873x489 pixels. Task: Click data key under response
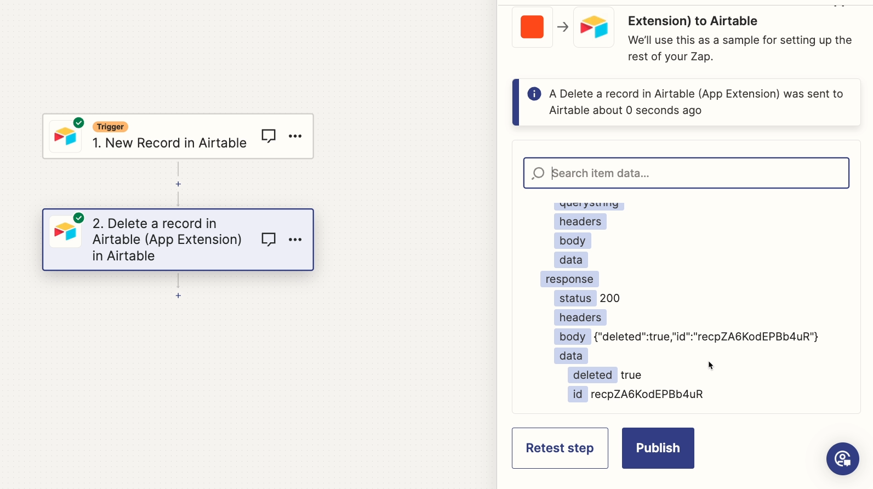(x=571, y=356)
